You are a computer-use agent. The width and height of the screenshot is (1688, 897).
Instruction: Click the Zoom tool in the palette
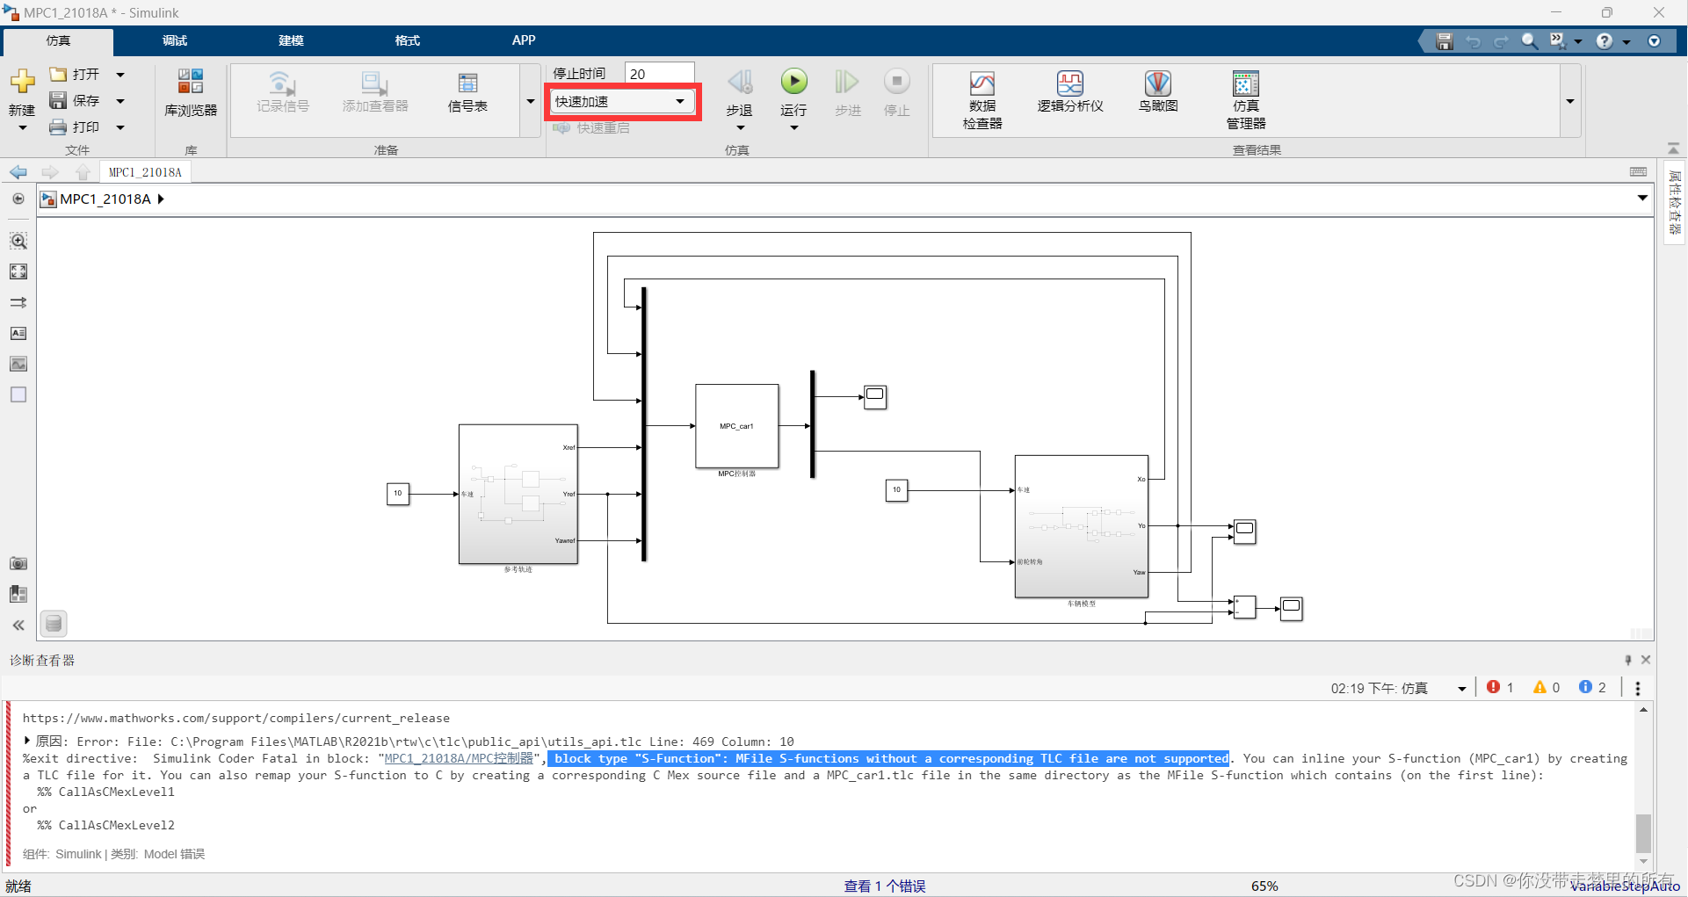pyautogui.click(x=18, y=241)
